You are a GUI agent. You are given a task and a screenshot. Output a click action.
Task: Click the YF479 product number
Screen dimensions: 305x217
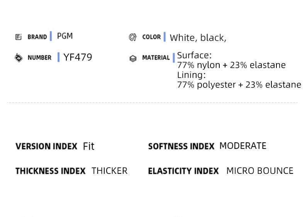click(x=78, y=57)
